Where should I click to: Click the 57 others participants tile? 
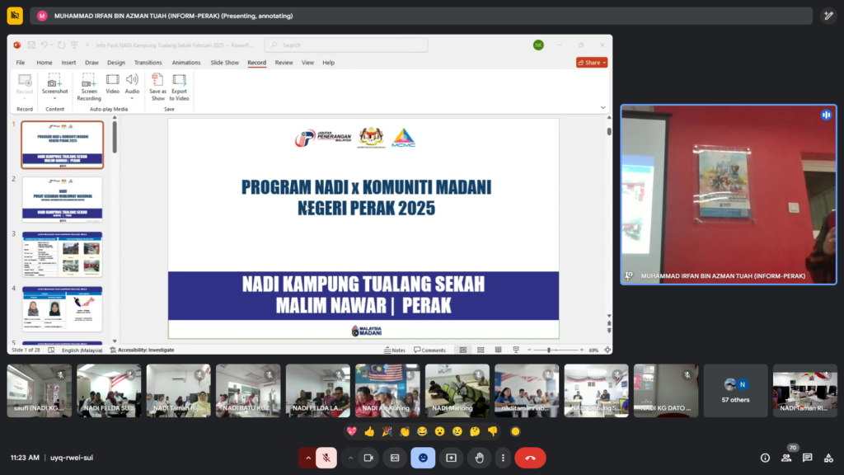(x=735, y=390)
